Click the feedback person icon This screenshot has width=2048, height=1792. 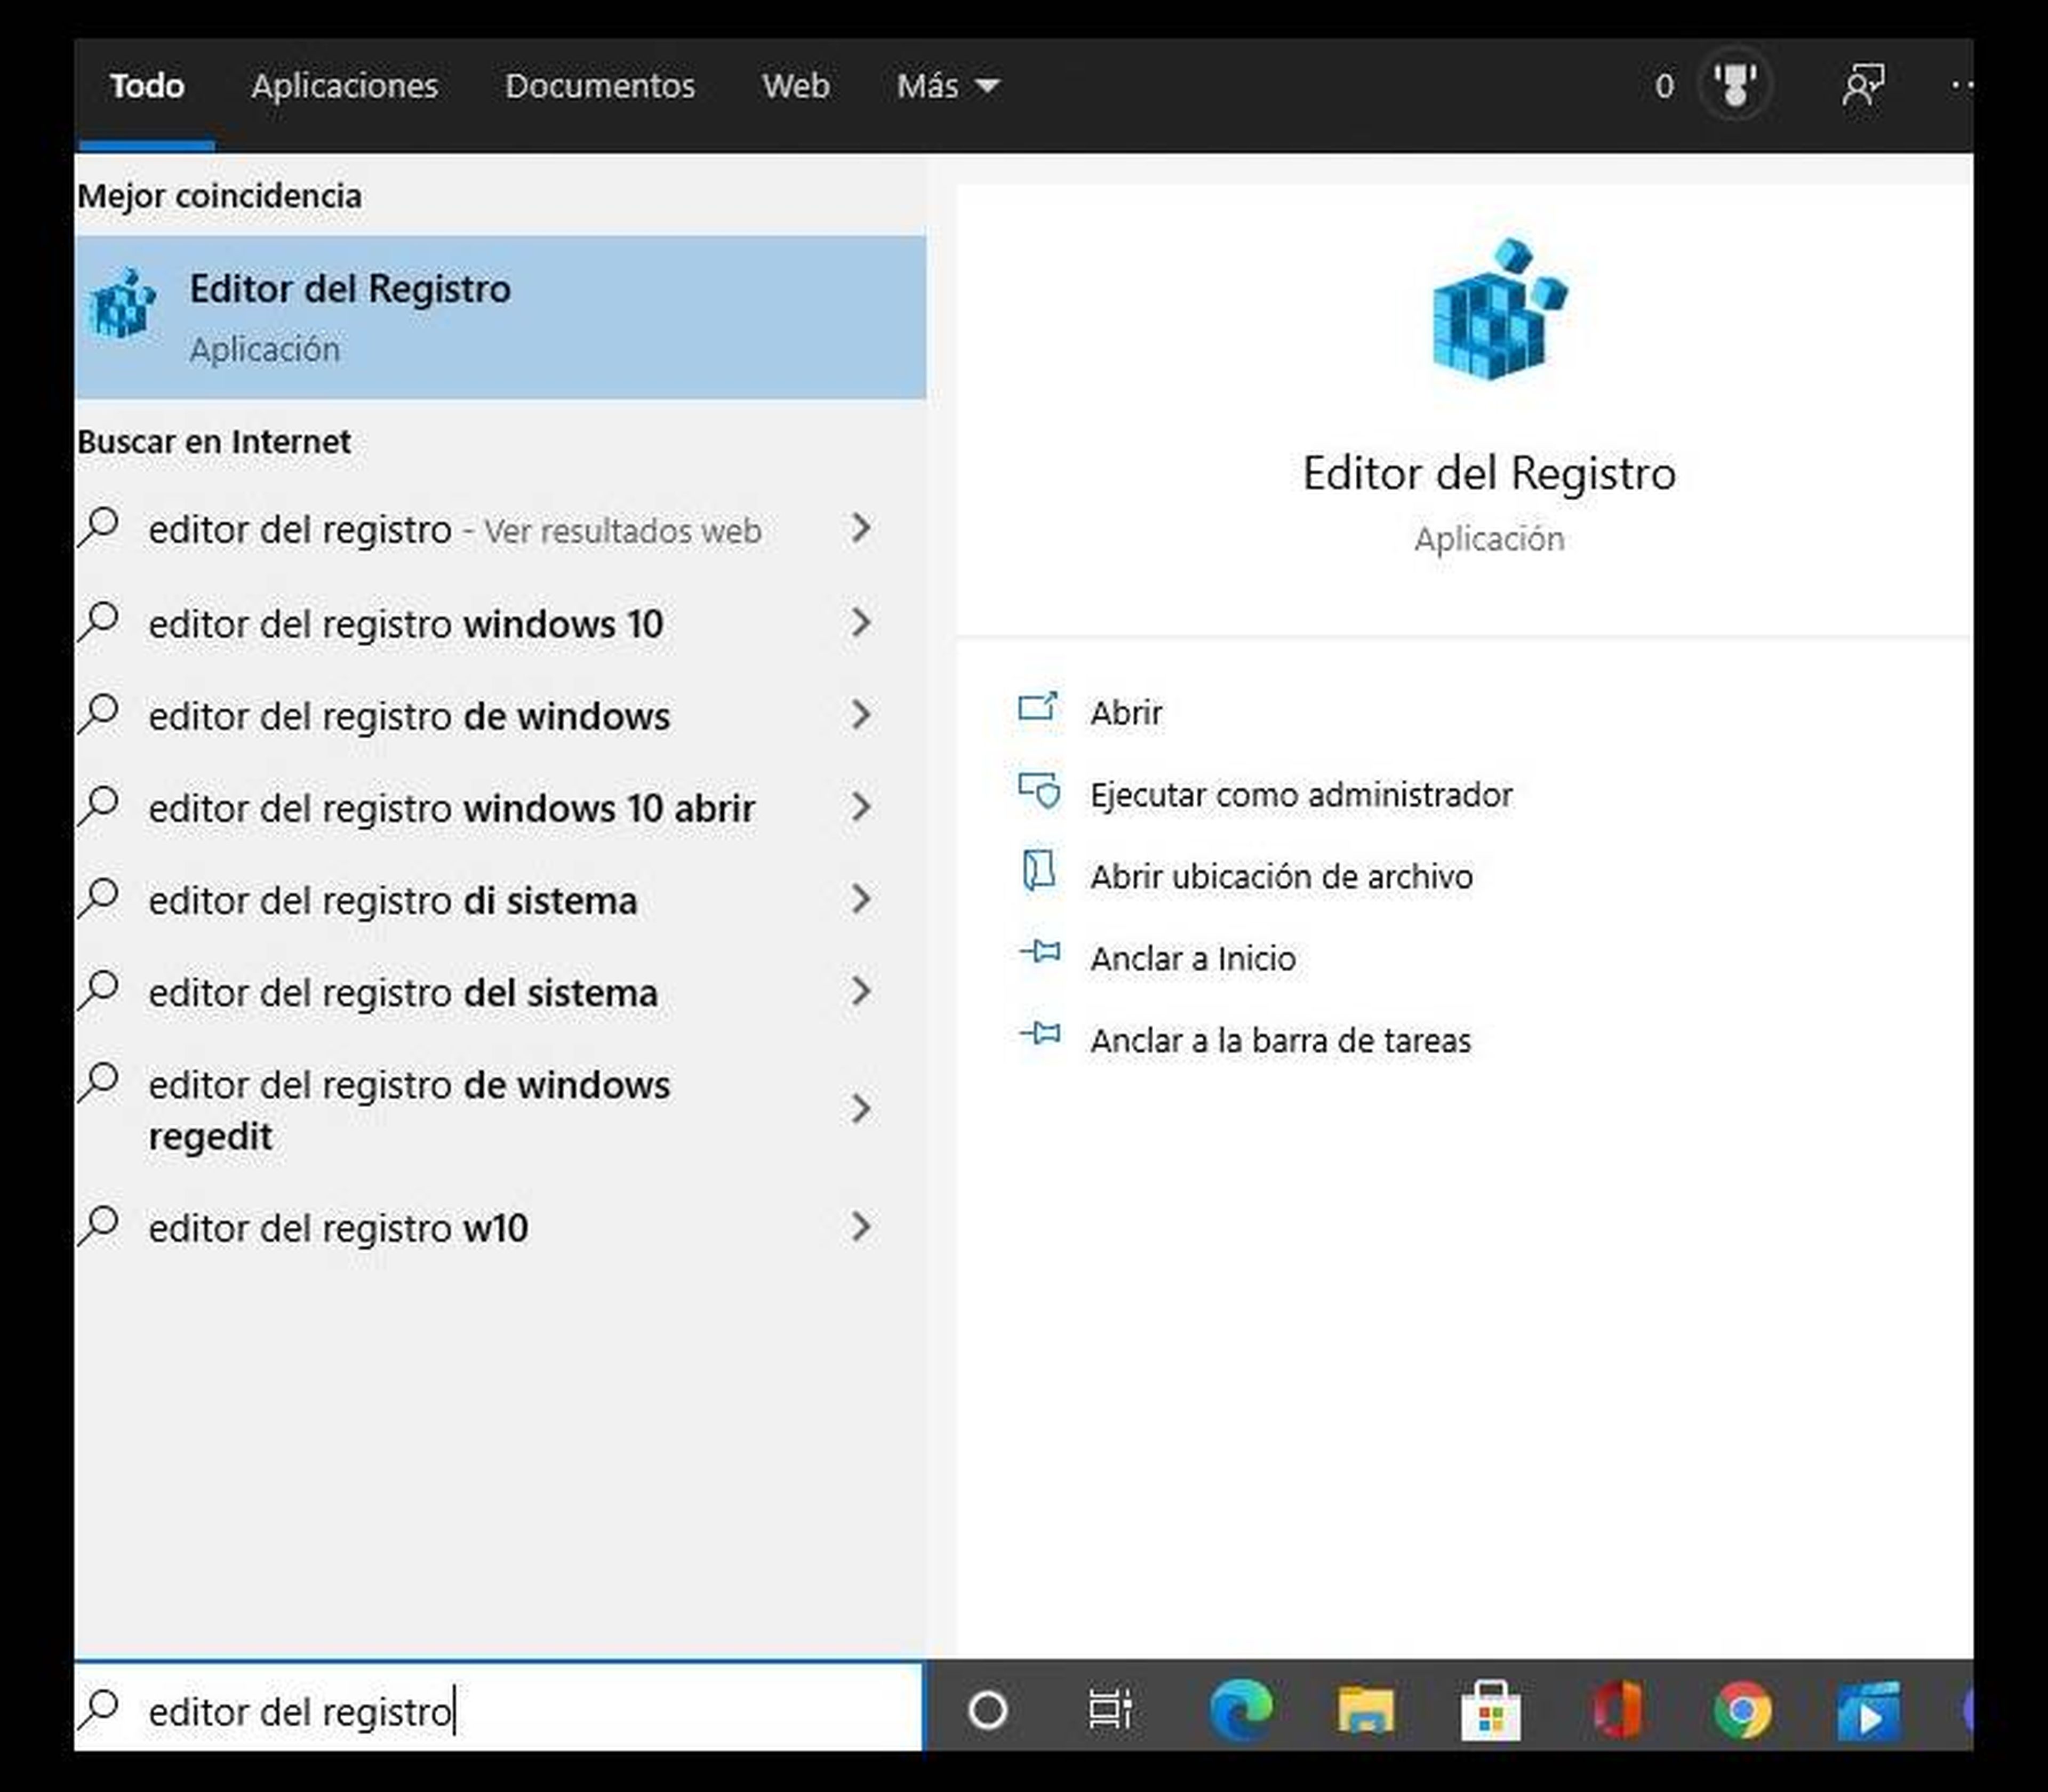(x=1862, y=85)
